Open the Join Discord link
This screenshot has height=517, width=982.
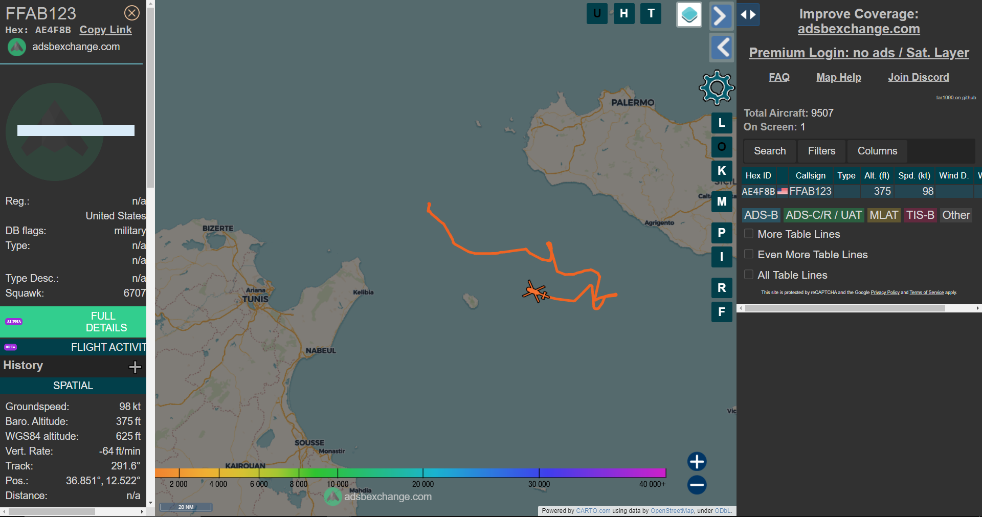click(x=919, y=77)
